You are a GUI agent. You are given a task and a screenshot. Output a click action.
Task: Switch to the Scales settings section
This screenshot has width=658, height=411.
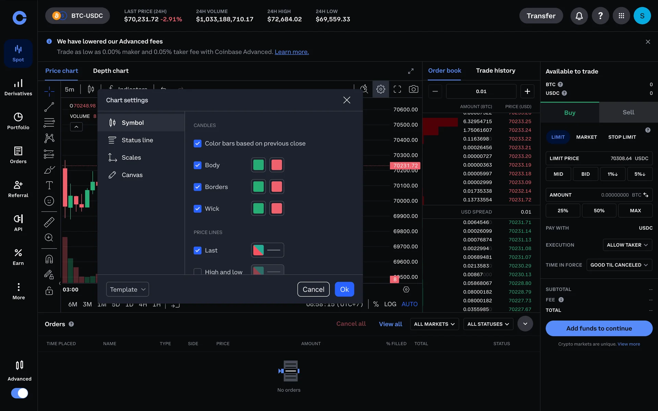pos(131,158)
